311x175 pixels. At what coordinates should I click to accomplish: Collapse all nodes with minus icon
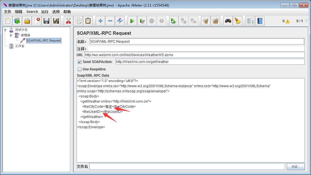coord(110,21)
